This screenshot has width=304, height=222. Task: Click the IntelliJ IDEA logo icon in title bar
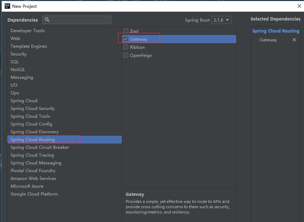click(7, 6)
